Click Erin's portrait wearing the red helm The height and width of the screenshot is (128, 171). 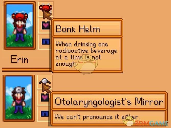[20, 25]
